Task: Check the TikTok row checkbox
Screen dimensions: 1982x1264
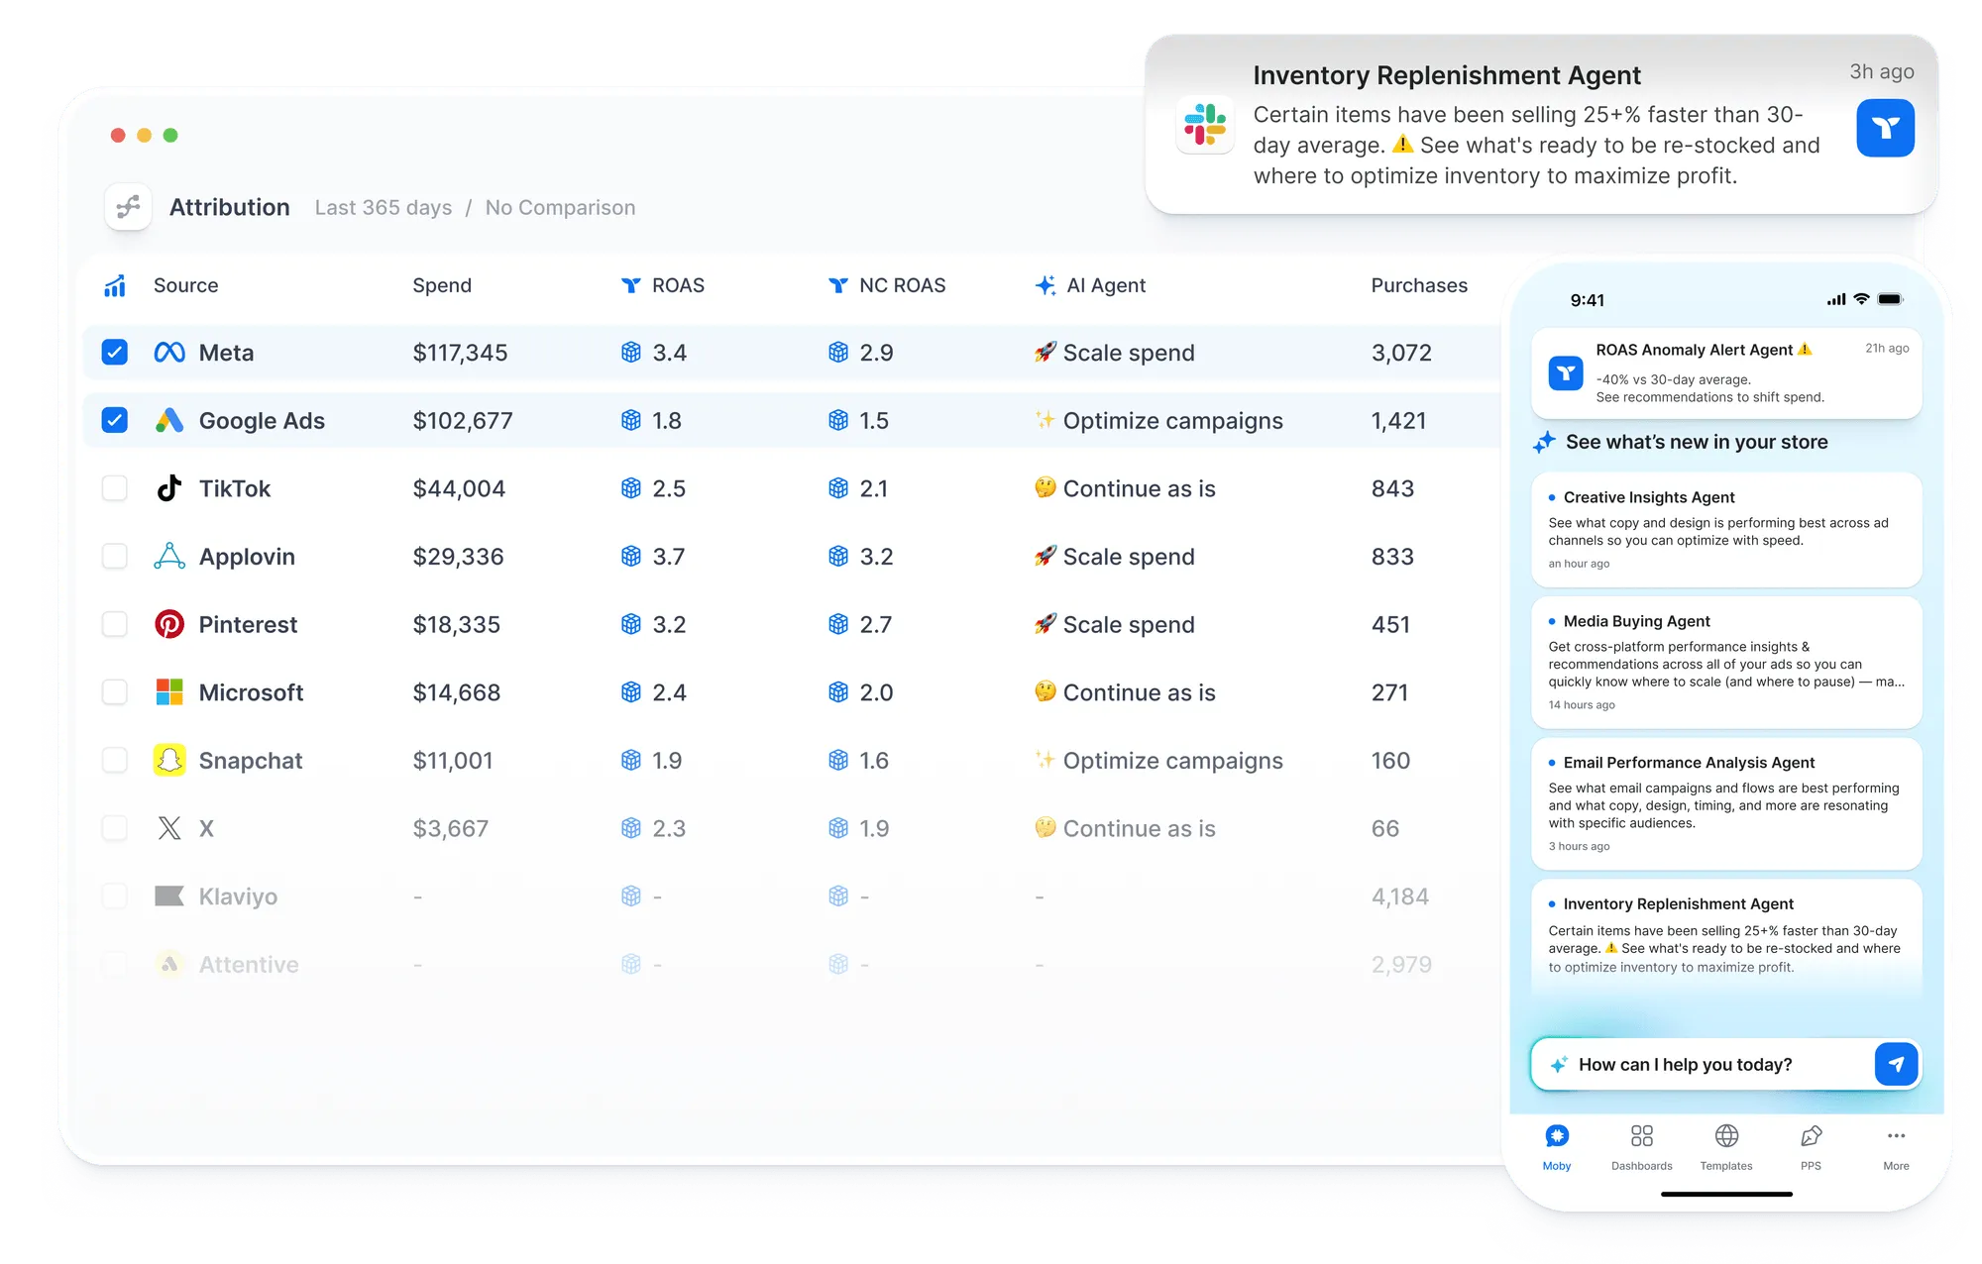Action: (115, 488)
